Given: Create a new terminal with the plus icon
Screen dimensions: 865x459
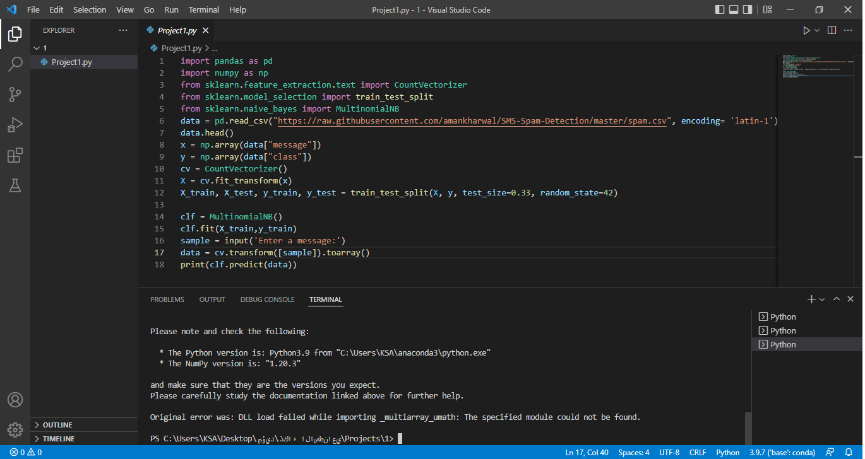Looking at the screenshot, I should (x=811, y=298).
